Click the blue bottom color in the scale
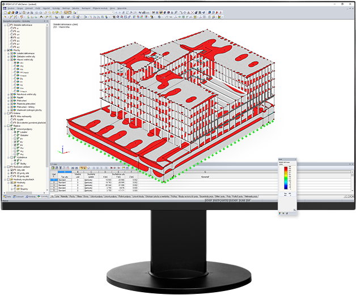356x295 pixels. click(x=286, y=187)
